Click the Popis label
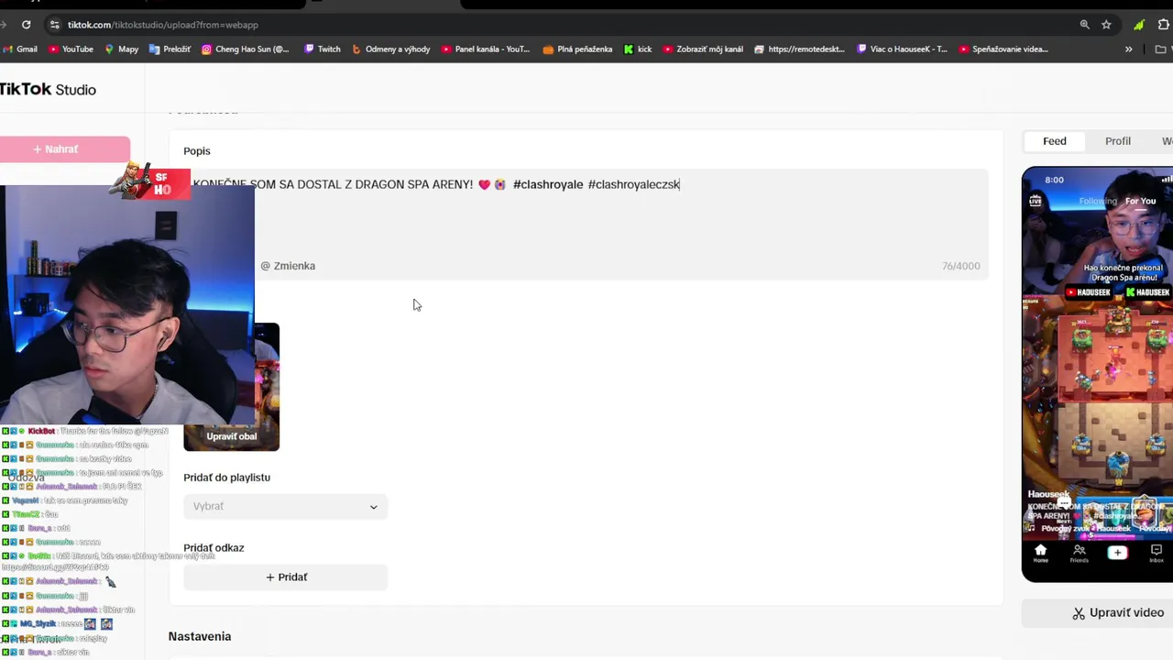This screenshot has width=1173, height=660. point(197,151)
